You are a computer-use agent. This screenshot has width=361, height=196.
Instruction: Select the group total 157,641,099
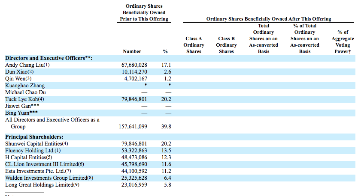point(133,127)
